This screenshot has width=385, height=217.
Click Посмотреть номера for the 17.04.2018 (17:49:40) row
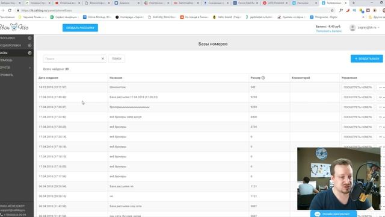[357, 97]
